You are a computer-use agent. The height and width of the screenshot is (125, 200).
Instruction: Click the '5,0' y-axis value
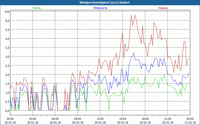click(7, 20)
